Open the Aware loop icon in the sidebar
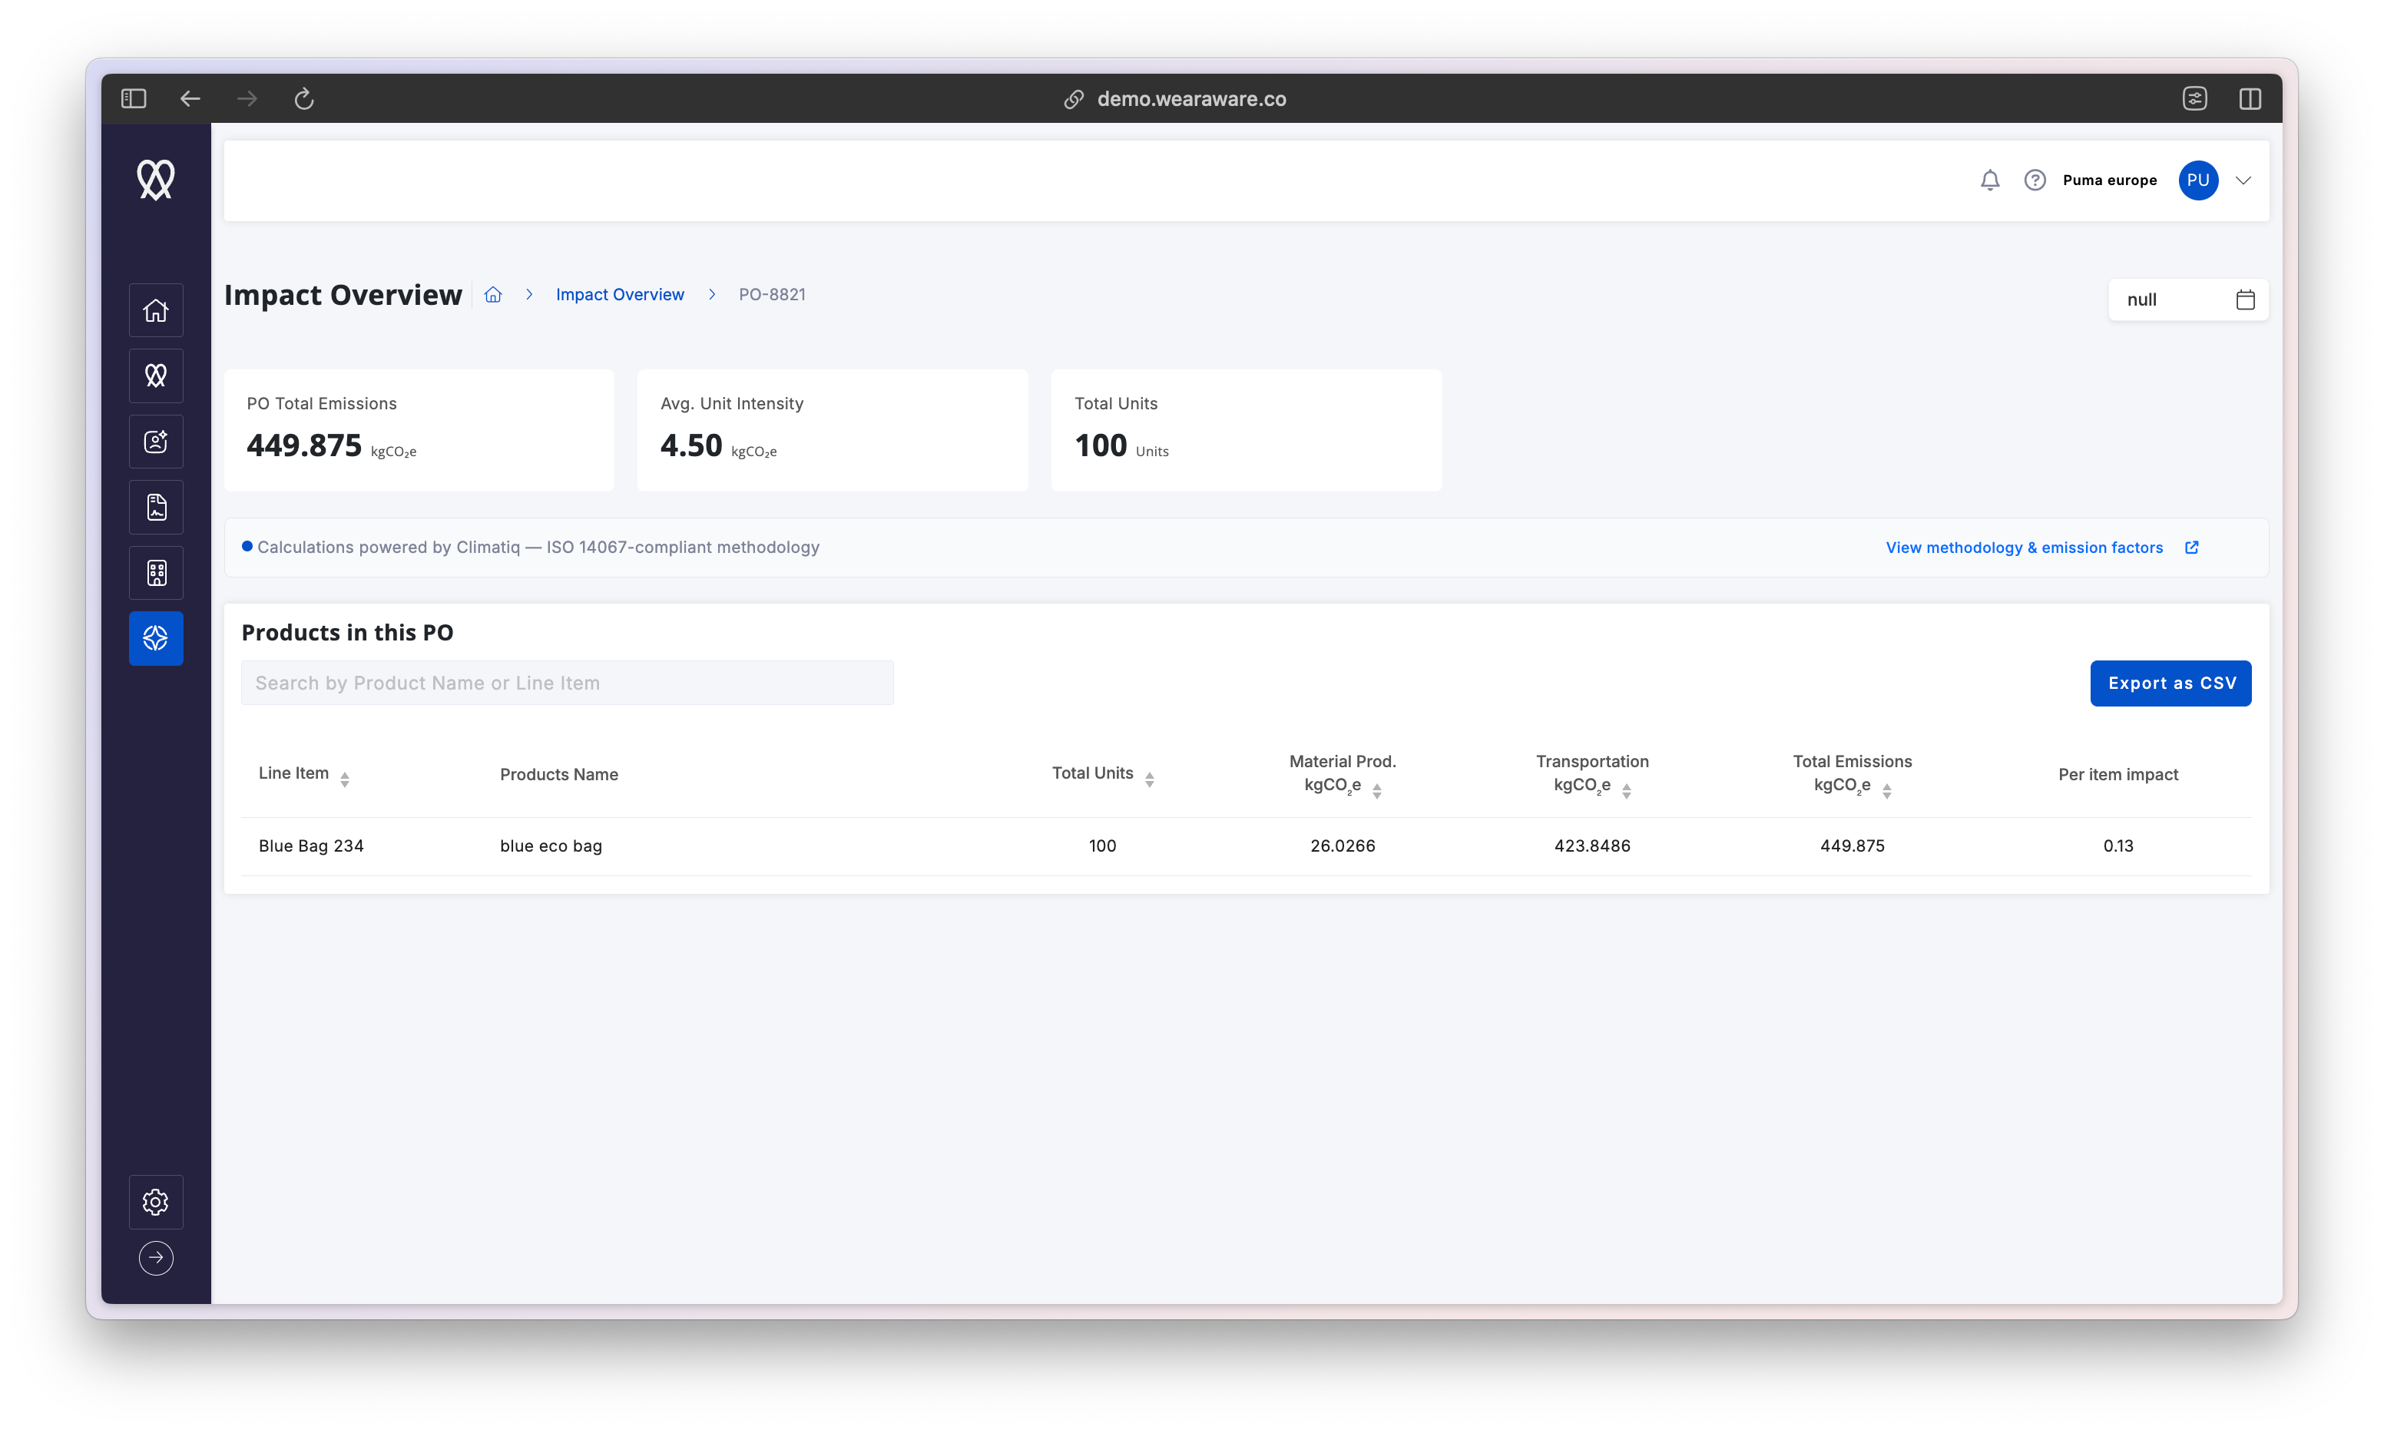This screenshot has width=2384, height=1433. point(155,376)
